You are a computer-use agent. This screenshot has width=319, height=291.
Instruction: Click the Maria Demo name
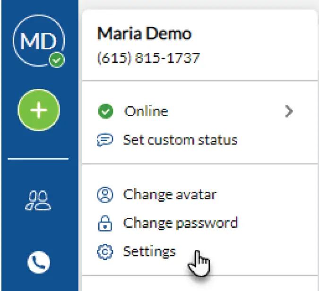tap(145, 34)
